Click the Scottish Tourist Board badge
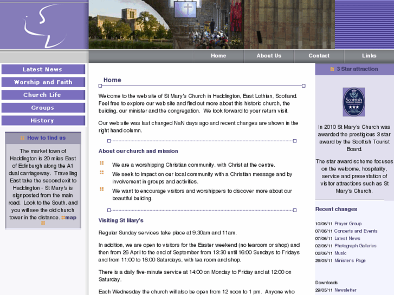The image size is (394, 295). [x=354, y=102]
